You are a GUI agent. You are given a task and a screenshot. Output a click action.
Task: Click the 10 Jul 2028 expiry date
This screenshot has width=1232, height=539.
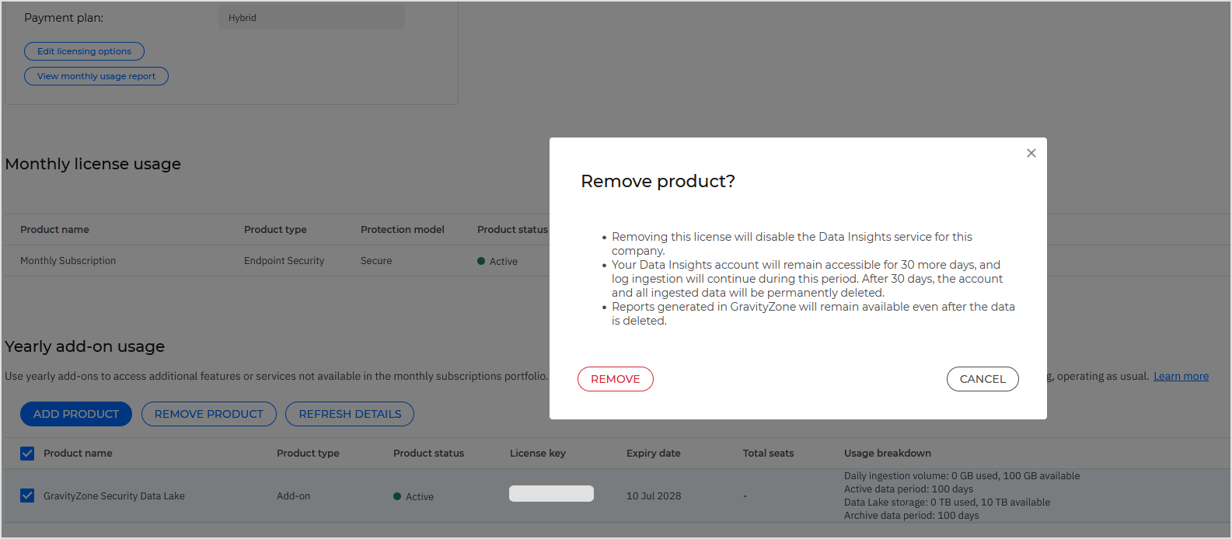(654, 496)
